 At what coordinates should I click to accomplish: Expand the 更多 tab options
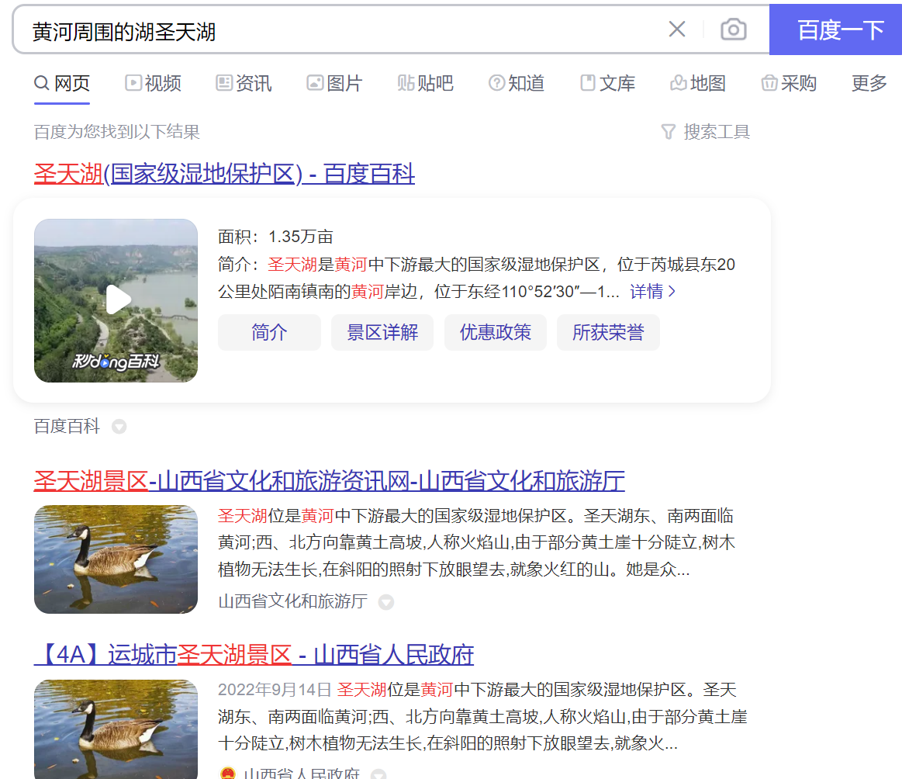point(869,84)
